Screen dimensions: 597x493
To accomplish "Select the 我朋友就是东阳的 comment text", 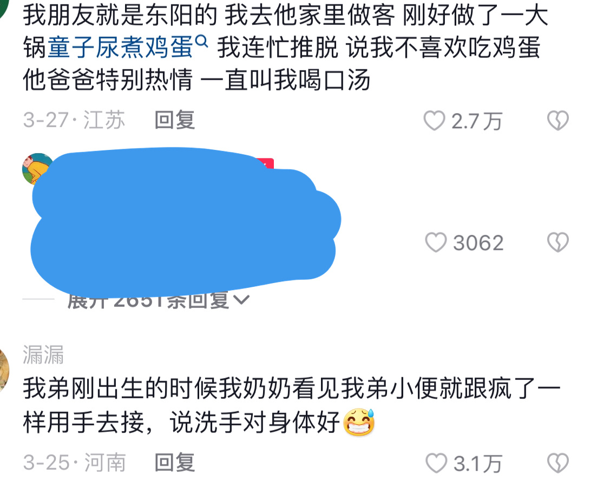I will coord(286,48).
